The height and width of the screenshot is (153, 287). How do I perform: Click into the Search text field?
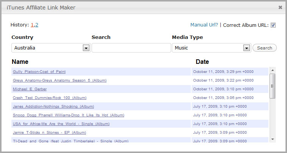[x=131, y=48]
